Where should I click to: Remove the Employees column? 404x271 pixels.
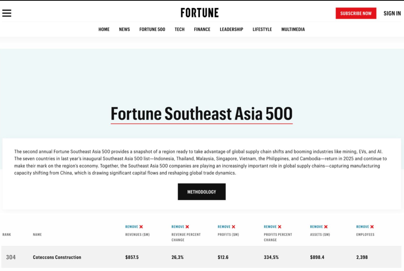[365, 227]
